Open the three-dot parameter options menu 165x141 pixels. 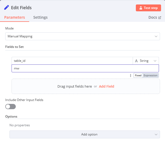point(131,75)
